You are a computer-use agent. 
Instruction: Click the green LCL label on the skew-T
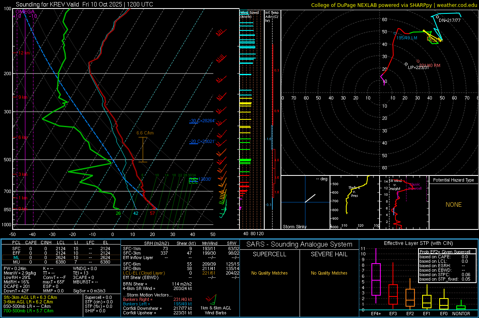coord(193,182)
